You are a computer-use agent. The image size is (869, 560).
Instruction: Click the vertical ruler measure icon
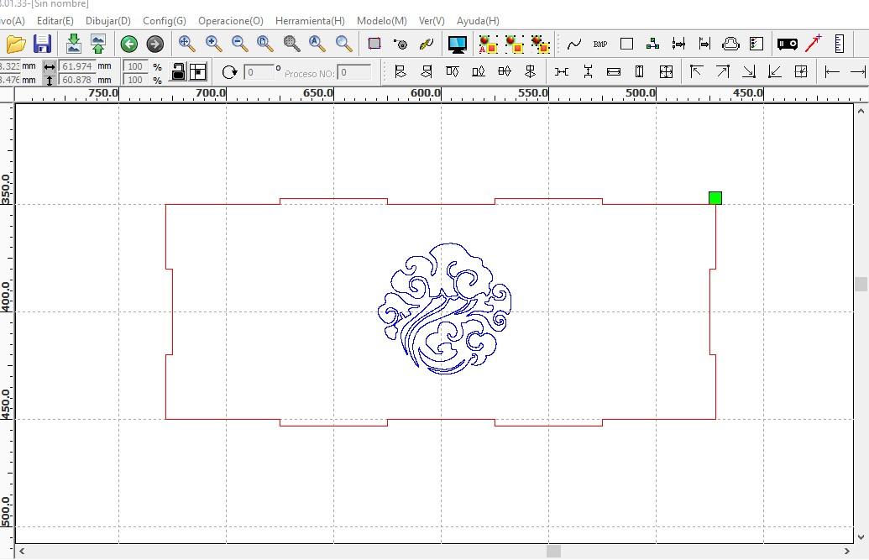[839, 44]
